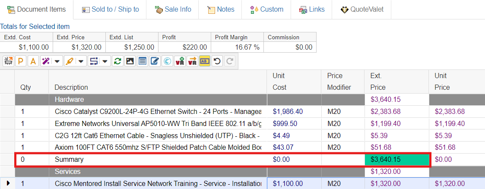The image size is (485, 189).
Task: Open the Sold to / Ship to tab
Action: coord(110,9)
